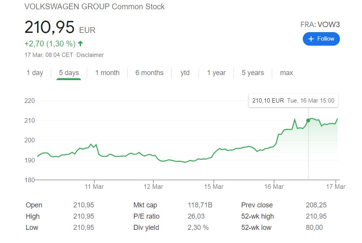The image size is (362, 243).
Task: Switch to the 1 month range
Action: 107,73
